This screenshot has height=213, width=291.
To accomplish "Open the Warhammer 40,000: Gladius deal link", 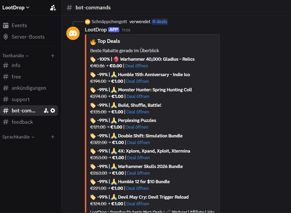I will point(137,66).
